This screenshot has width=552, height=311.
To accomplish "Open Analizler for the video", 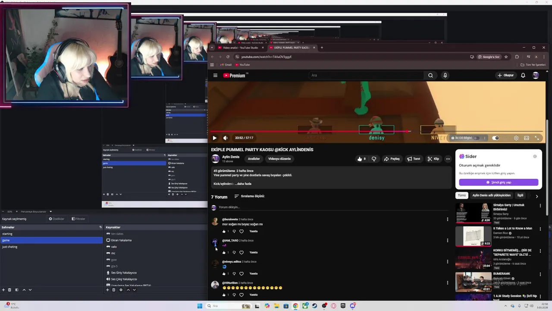I will click(x=254, y=159).
